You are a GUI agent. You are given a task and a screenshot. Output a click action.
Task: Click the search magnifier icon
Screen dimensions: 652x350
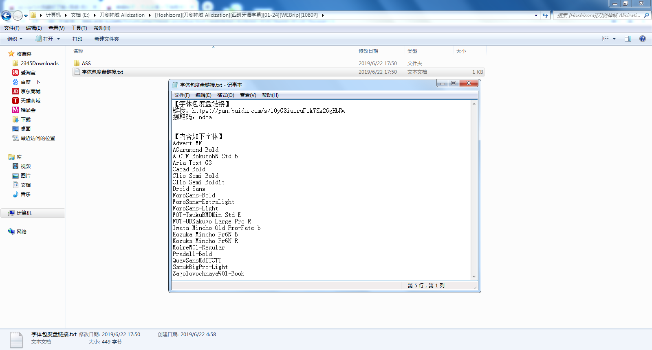(x=646, y=15)
